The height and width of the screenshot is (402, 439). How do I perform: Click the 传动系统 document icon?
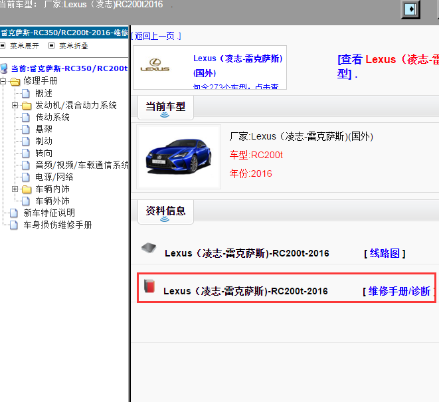pos(25,118)
